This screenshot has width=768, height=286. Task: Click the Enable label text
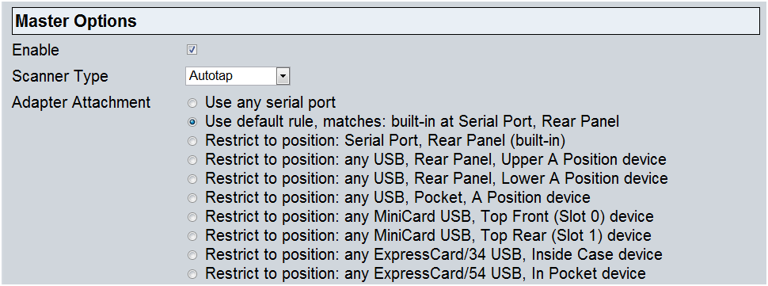[36, 50]
